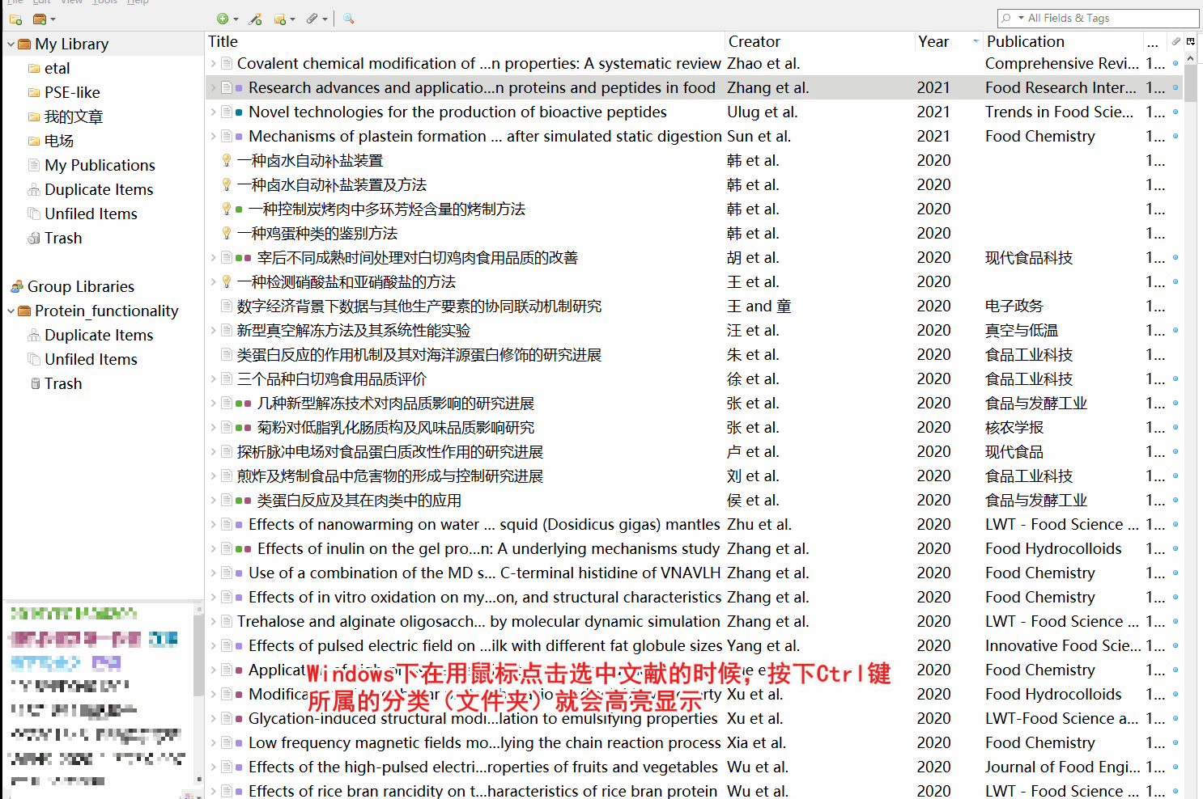Click the Journal of Food Engineering publication cell

(1062, 767)
